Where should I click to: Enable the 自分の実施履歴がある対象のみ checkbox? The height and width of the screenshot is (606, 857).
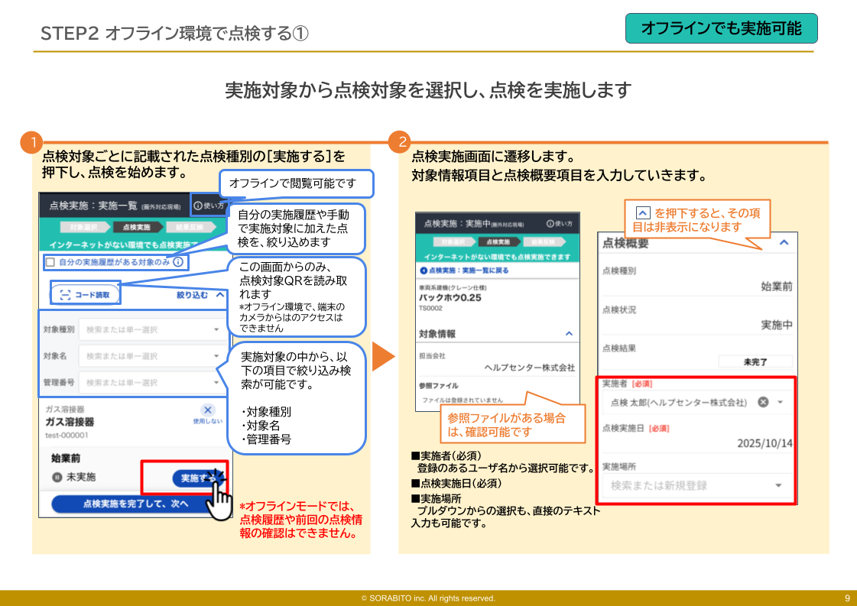tap(50, 262)
